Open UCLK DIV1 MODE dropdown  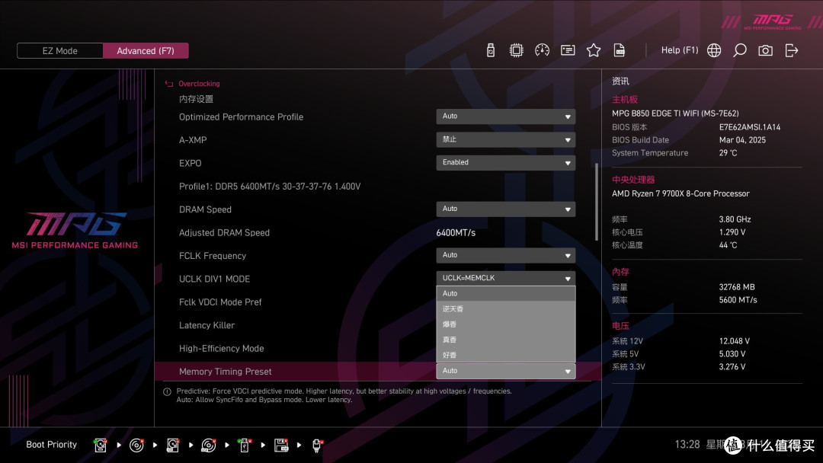click(505, 278)
